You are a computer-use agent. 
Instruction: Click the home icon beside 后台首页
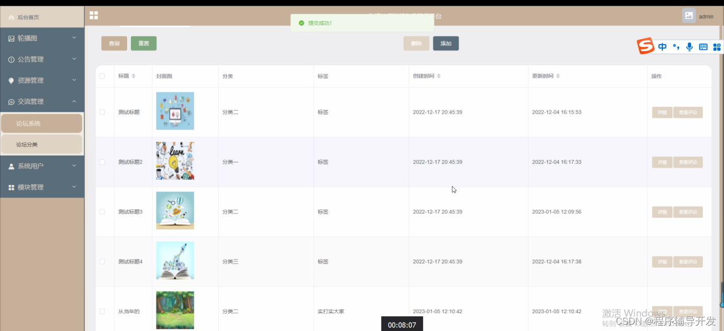pos(12,17)
